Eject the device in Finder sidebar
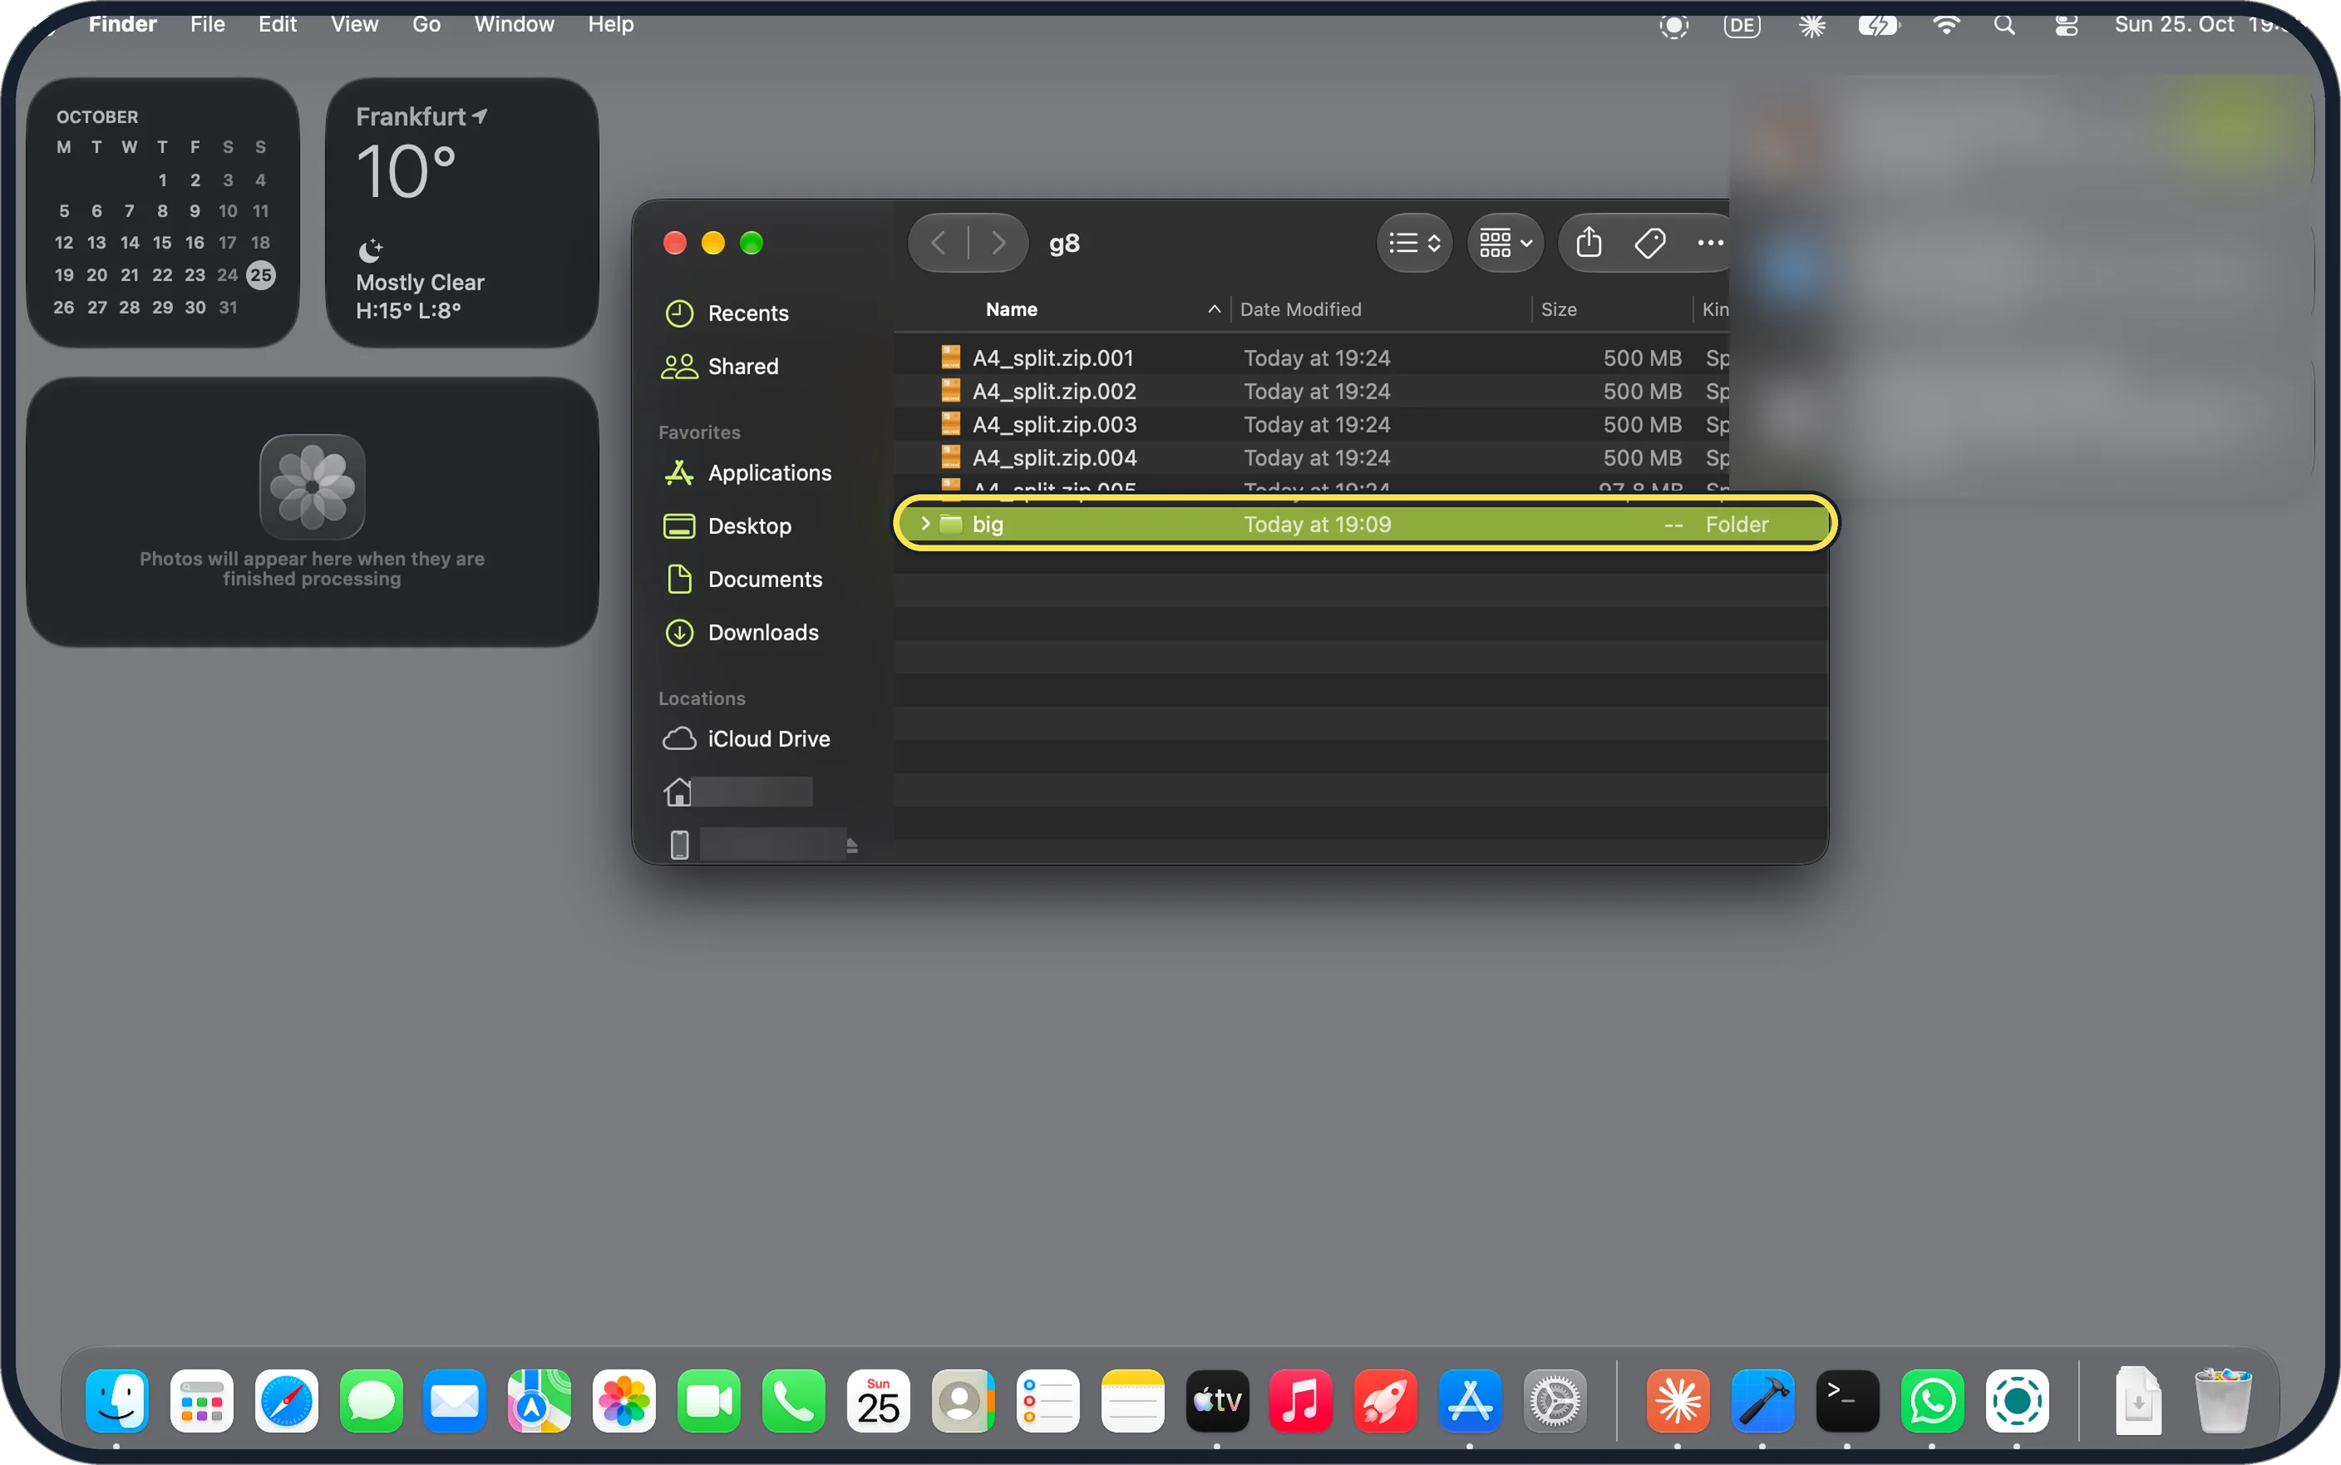The height and width of the screenshot is (1465, 2341). (x=852, y=846)
